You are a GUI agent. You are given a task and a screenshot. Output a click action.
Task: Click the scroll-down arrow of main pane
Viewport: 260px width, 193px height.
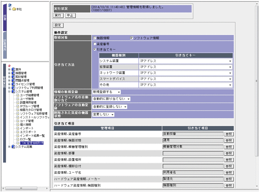point(257,186)
